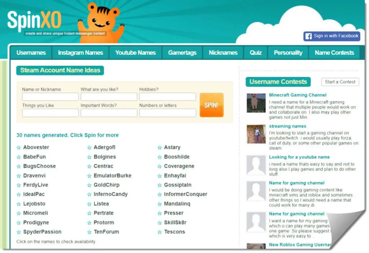Click into the Hobbies? text box

167,97
